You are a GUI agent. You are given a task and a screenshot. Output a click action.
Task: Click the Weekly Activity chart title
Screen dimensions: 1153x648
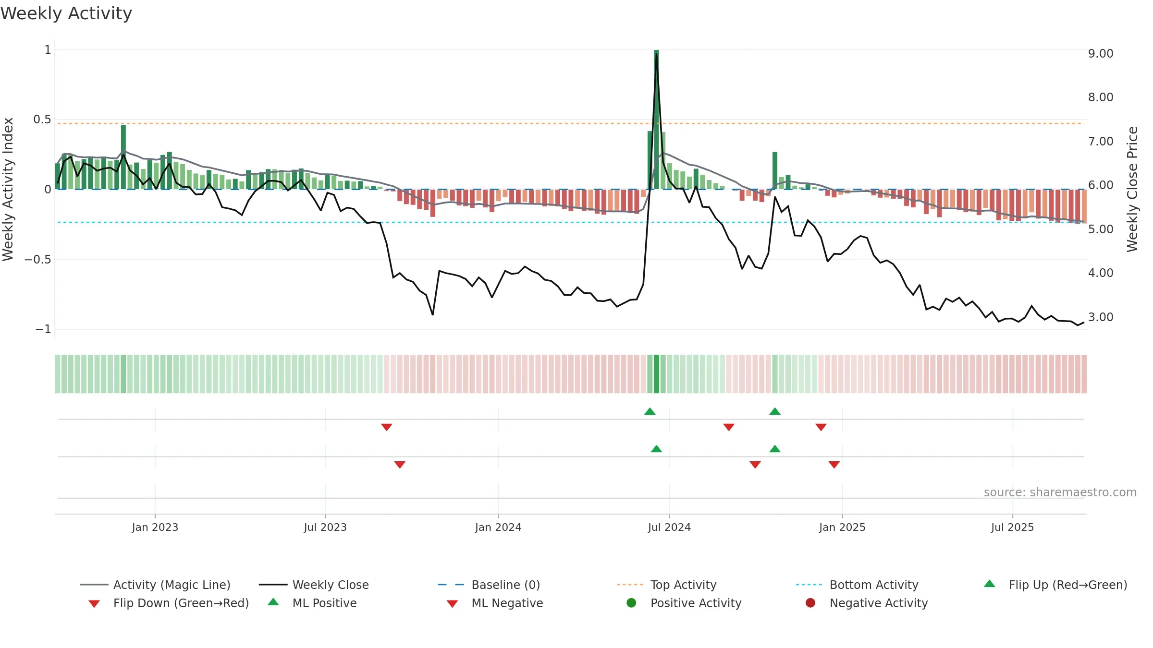tap(66, 13)
